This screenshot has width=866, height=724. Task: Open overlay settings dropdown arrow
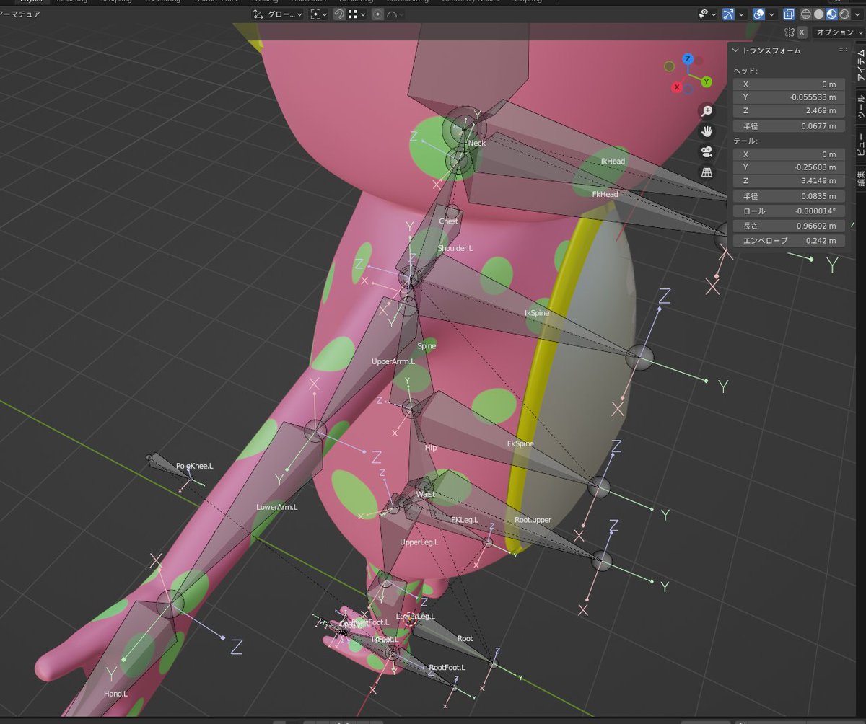[771, 14]
